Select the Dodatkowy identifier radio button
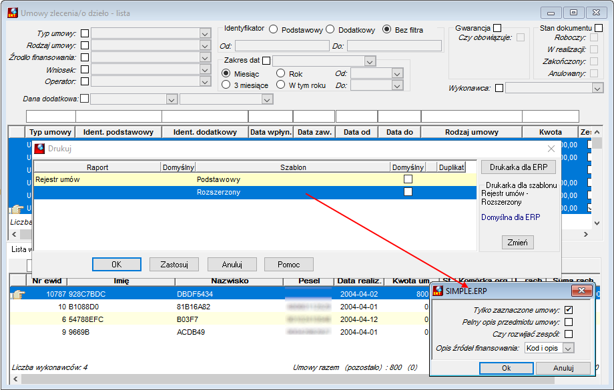The image size is (614, 390). tap(330, 29)
